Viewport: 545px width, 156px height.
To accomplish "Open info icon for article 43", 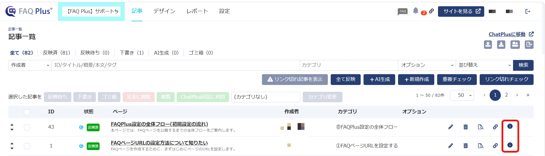I will point(510,126).
